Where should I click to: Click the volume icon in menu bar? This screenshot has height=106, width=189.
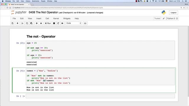click(x=156, y=1)
